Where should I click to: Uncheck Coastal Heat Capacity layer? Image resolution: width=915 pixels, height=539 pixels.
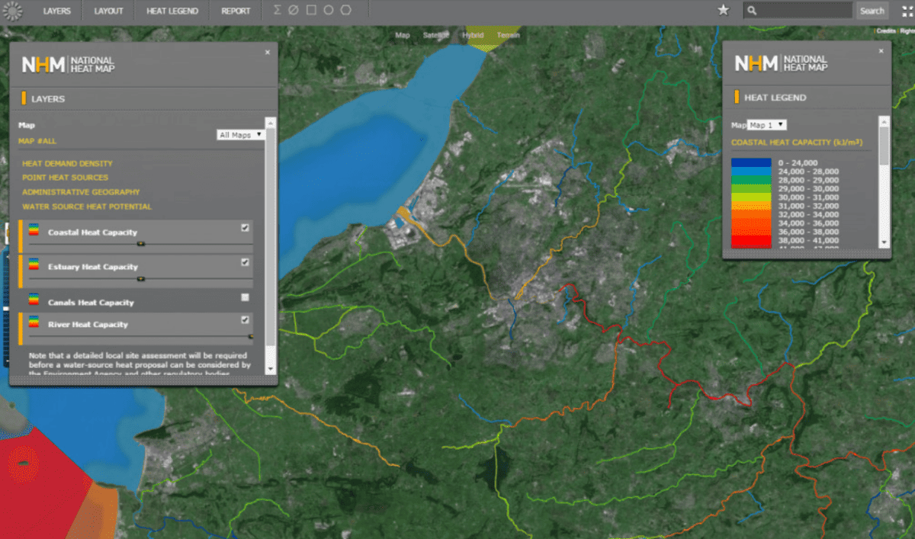point(245,227)
